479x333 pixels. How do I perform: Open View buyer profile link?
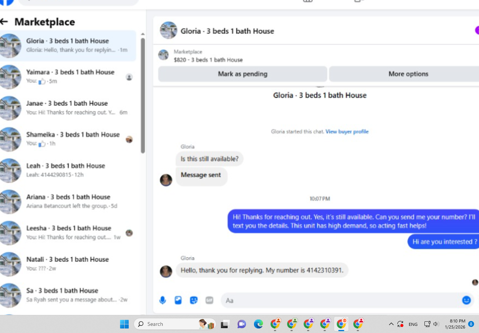(x=347, y=132)
